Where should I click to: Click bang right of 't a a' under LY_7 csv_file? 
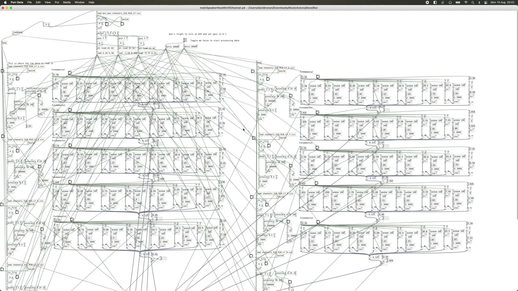point(269,145)
